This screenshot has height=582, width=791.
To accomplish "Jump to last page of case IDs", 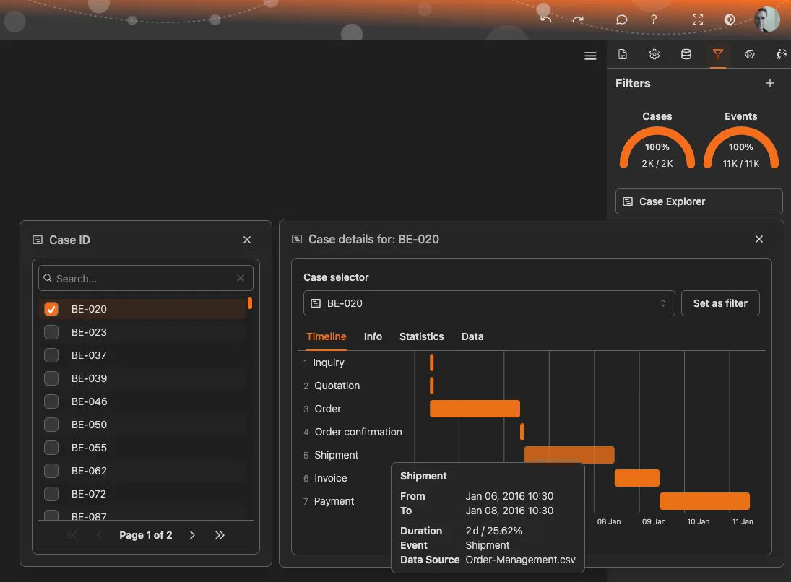I will click(x=220, y=535).
